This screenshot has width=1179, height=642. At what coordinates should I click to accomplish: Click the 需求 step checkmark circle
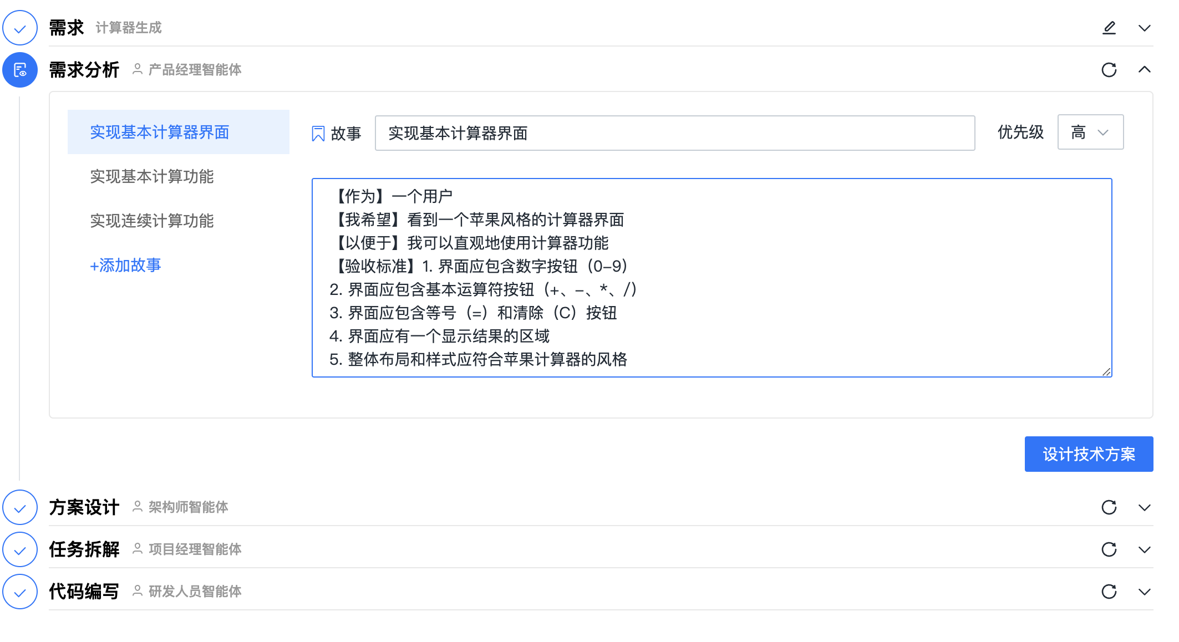pos(20,28)
